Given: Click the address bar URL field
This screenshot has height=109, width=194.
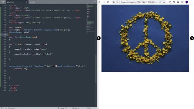Looking at the screenshot, I should [139, 2].
